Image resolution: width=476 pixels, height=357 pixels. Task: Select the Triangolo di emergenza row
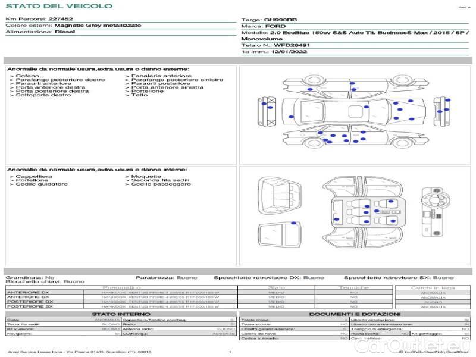[410, 329]
